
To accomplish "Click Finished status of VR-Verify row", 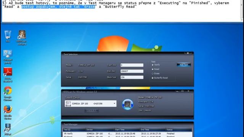I will tap(170, 134).
